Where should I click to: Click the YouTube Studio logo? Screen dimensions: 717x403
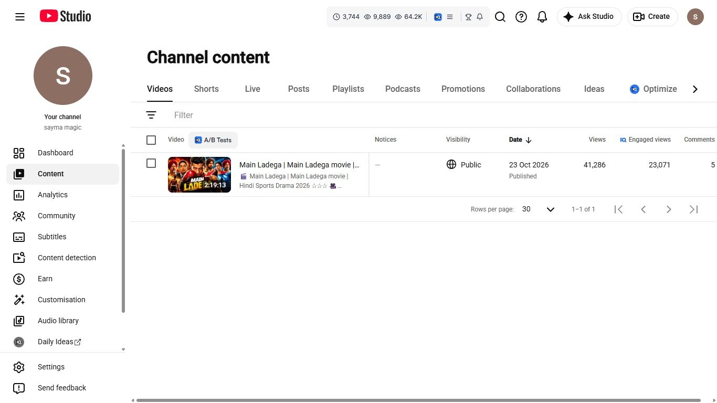tap(66, 16)
